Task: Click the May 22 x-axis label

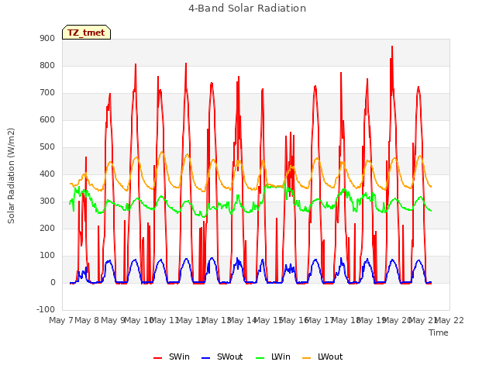Action: [x=449, y=320]
